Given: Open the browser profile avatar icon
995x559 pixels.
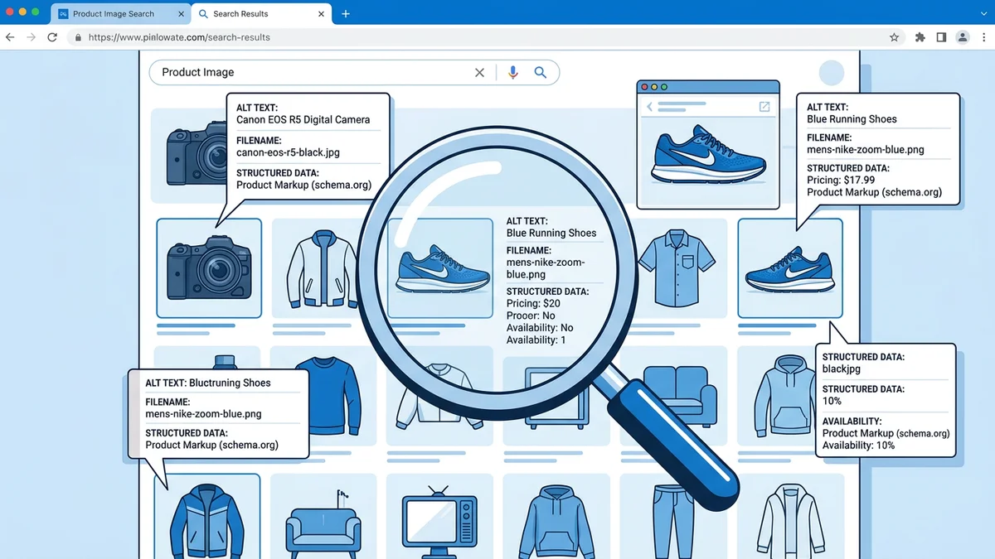Looking at the screenshot, I should 963,37.
